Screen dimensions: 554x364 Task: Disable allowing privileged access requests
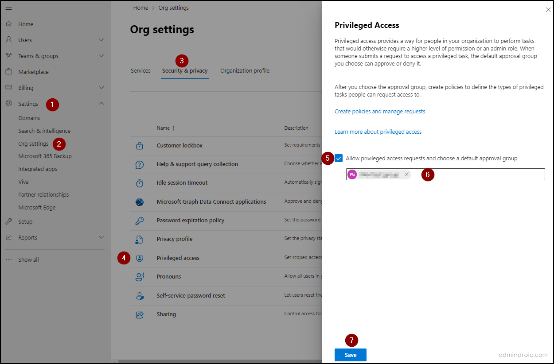pyautogui.click(x=339, y=158)
